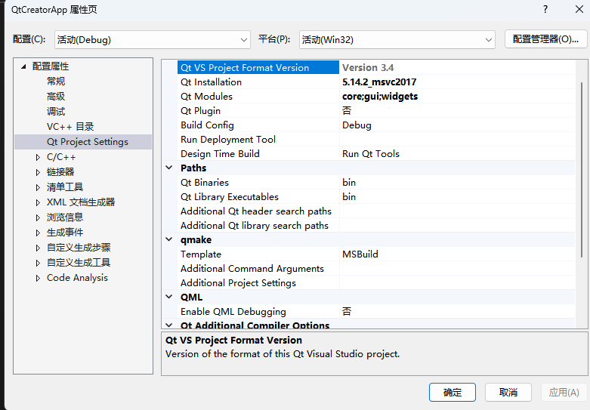Expand the 清单工具 tree node
This screenshot has height=410, width=590.
38,187
